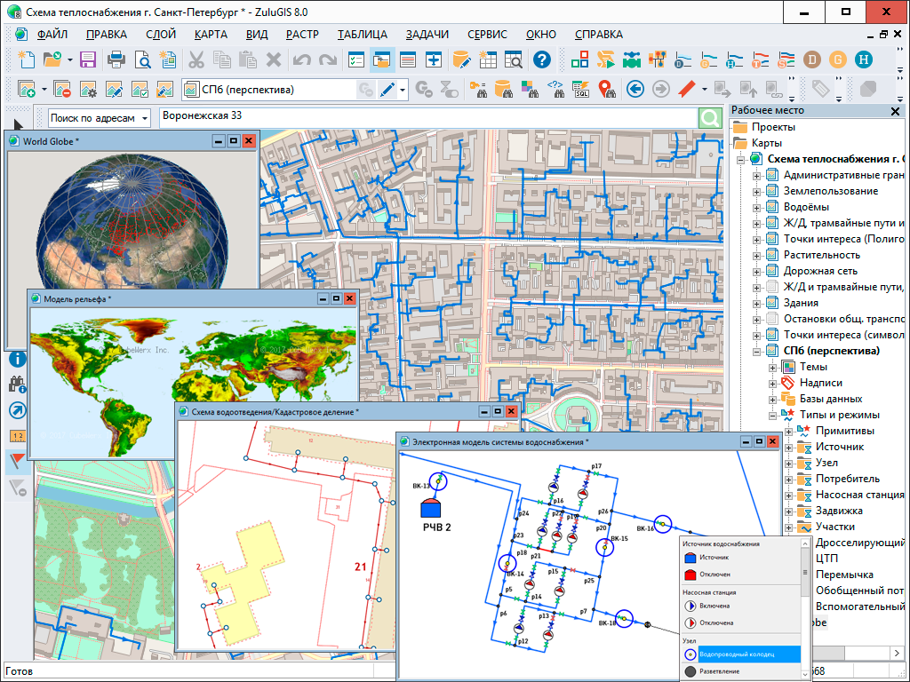Screen dimensions: 910x682
Task: Open the РАСТР menu
Action: click(x=302, y=35)
